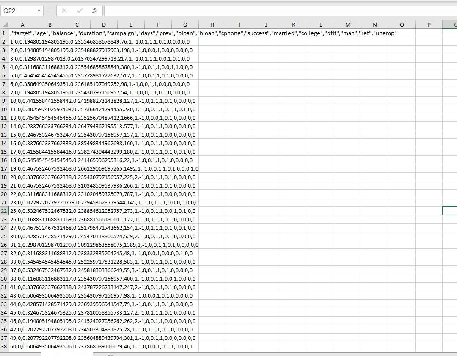Viewport: 457px width, 356px height.
Task: Select column P header
Action: [428, 24]
